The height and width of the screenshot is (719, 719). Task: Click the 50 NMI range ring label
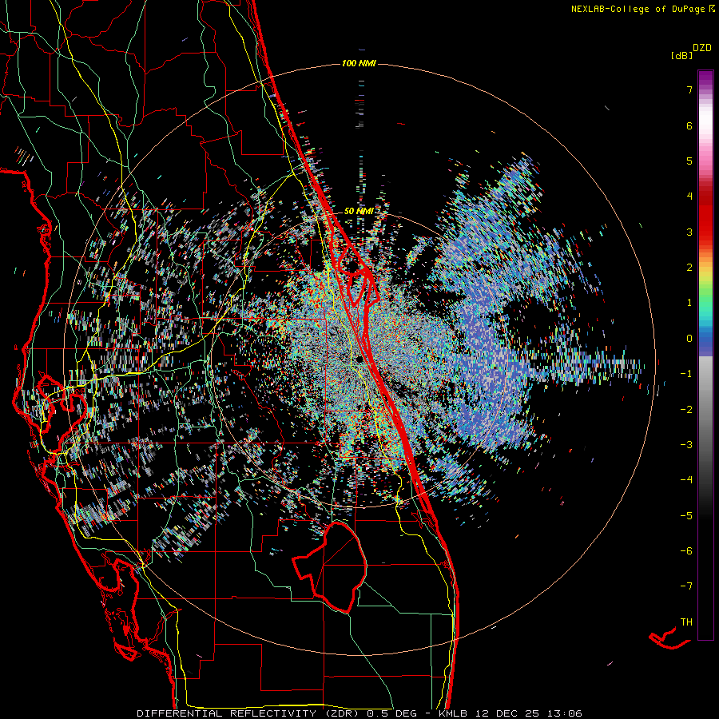tap(359, 211)
